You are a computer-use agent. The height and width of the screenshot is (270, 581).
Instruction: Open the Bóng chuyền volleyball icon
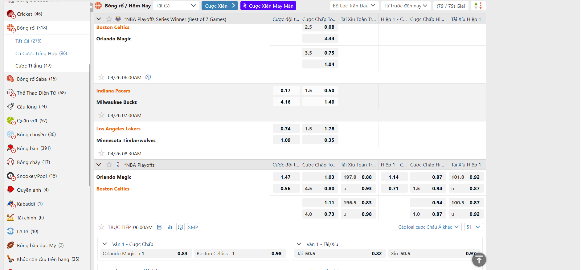10,134
